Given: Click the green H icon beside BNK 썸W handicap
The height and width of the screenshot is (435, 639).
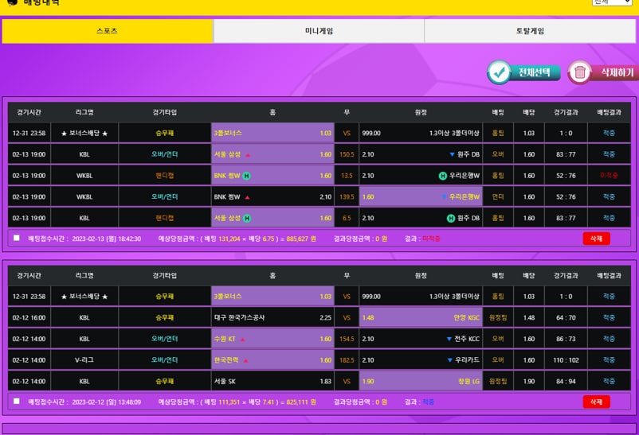Looking at the screenshot, I should click(x=246, y=176).
